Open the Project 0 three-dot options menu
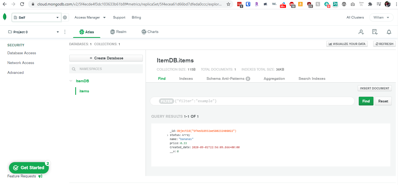 tap(65, 32)
